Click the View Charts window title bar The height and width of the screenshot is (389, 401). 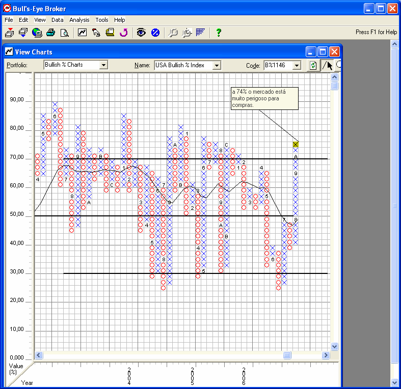[153, 52]
